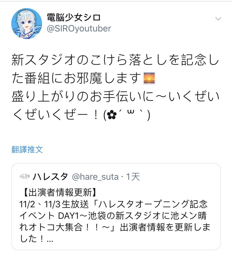
Task: Click the 【出演者情報更新】 heading
Action: 60,192
